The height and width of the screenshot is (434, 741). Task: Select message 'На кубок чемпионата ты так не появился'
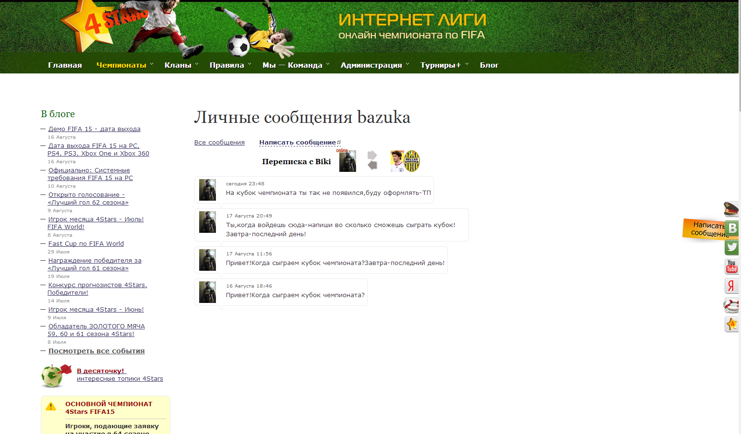(x=328, y=193)
